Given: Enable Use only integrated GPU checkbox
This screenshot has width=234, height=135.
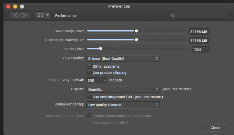Looking at the screenshot, I should point(89,97).
